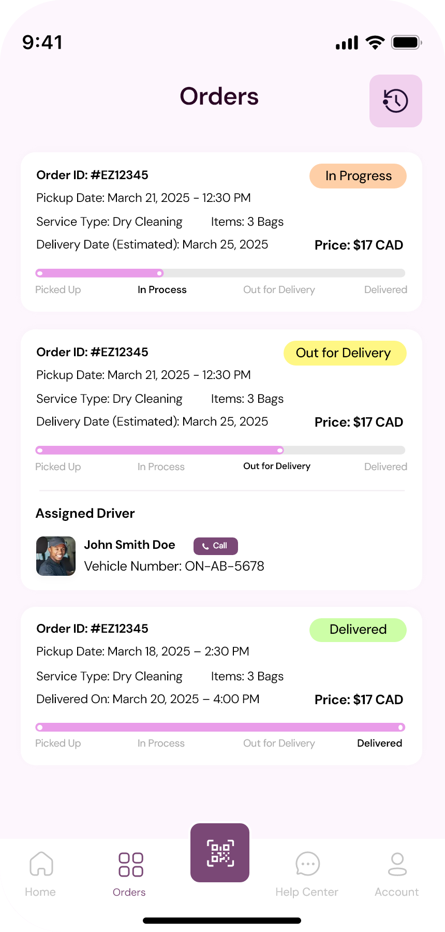The height and width of the screenshot is (932, 445).
Task: Tap the driver's profile photo
Action: coord(56,556)
